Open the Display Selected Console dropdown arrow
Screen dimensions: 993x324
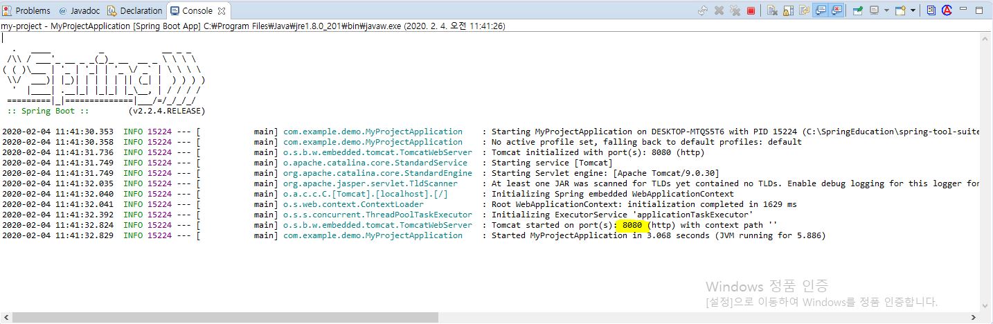(x=886, y=10)
